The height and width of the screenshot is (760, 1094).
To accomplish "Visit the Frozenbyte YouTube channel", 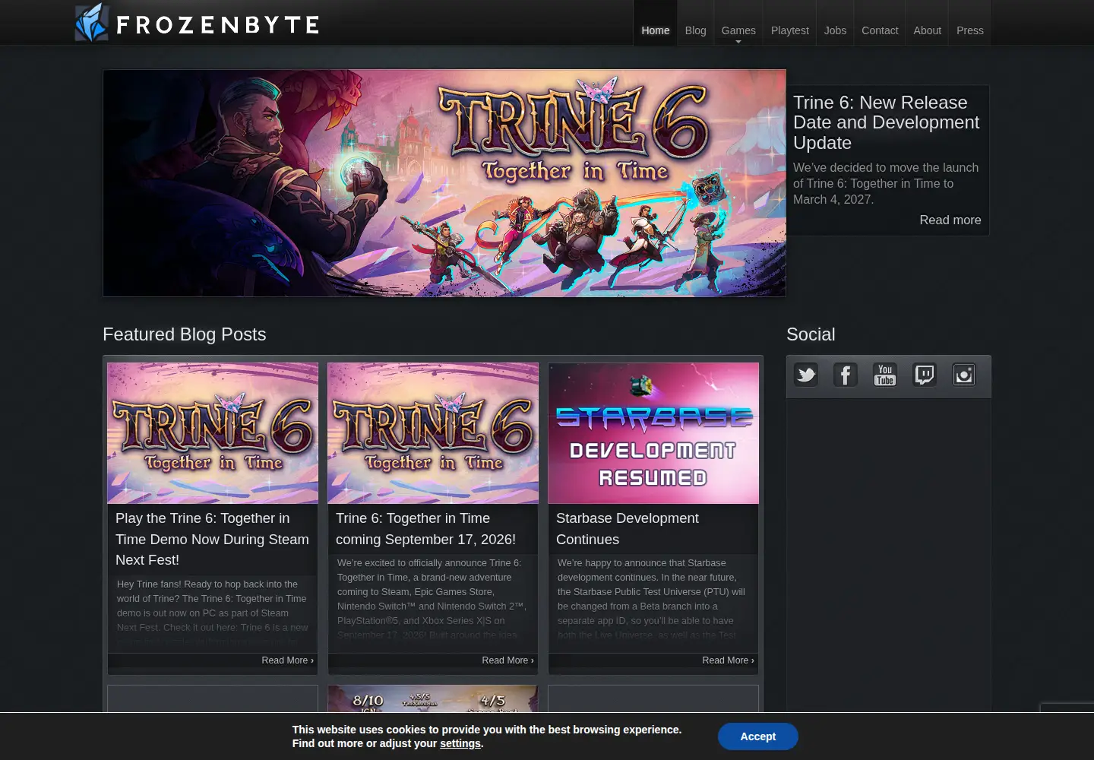I will 885,375.
